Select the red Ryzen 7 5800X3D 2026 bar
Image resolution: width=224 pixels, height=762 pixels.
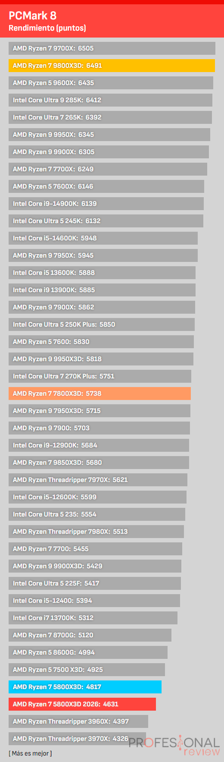coord(82,704)
